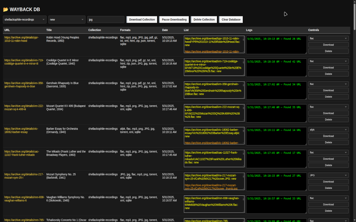This screenshot has width=356, height=222.
Task: Click the WAYBACK DB page title
Action: pyautogui.click(x=25, y=9)
